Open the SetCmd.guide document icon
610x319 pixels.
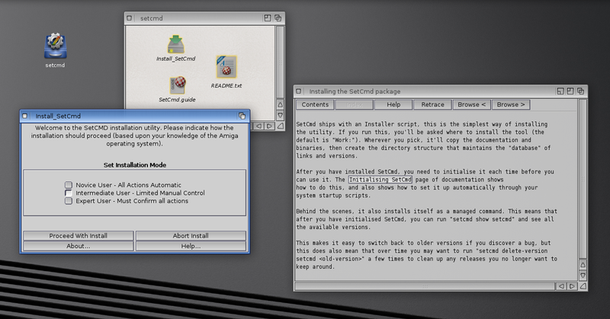pos(178,87)
